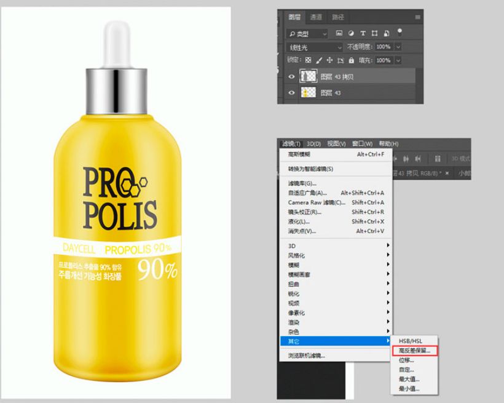The height and width of the screenshot is (403, 504).
Task: Lock layer position move icon
Action: (x=329, y=60)
